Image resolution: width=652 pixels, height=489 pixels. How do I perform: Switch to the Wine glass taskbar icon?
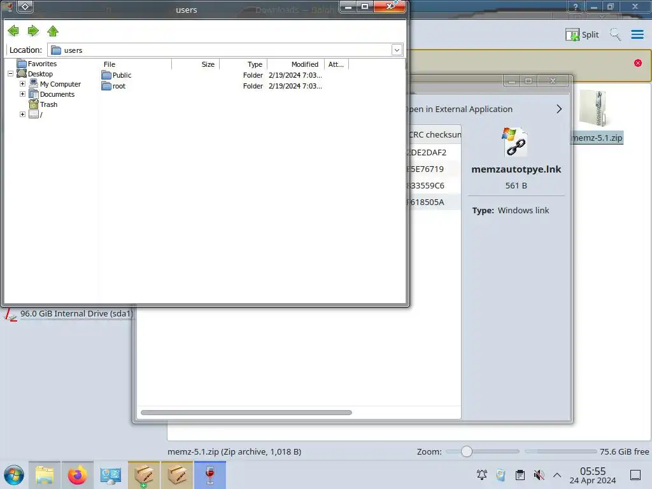(x=210, y=475)
